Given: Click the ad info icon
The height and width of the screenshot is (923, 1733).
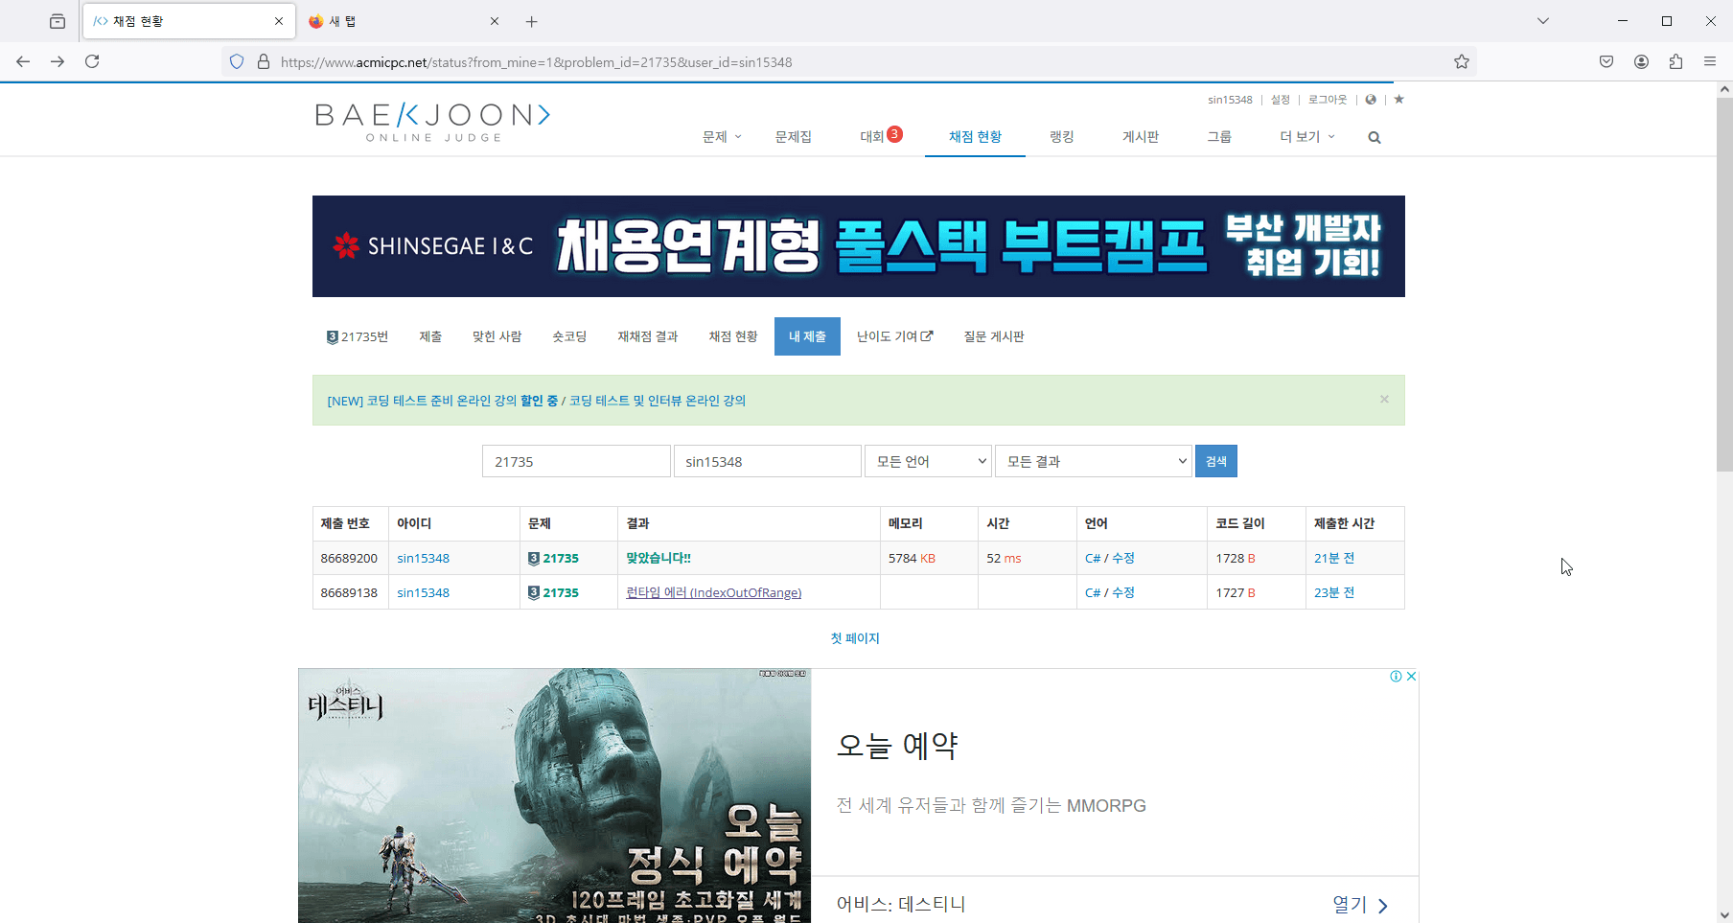Looking at the screenshot, I should click(1397, 677).
